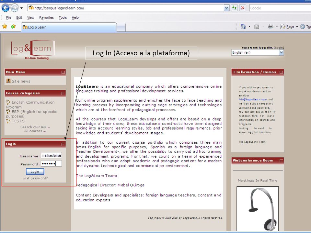The width and height of the screenshot is (311, 233).
Task: Open the Page toolbar menu
Action: click(289, 27)
